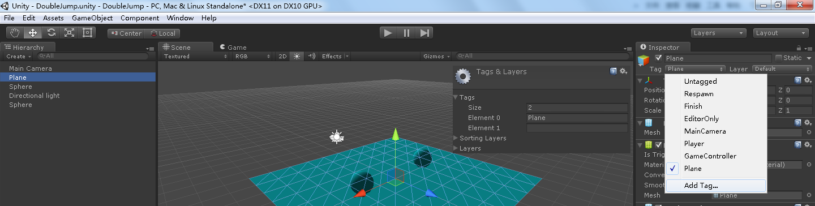Viewport: 815px width, 206px height.
Task: Open Transform component help icon
Action: pos(798,80)
